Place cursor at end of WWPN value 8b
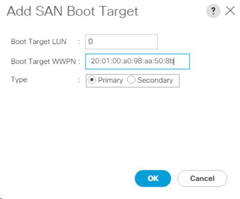 (174, 61)
